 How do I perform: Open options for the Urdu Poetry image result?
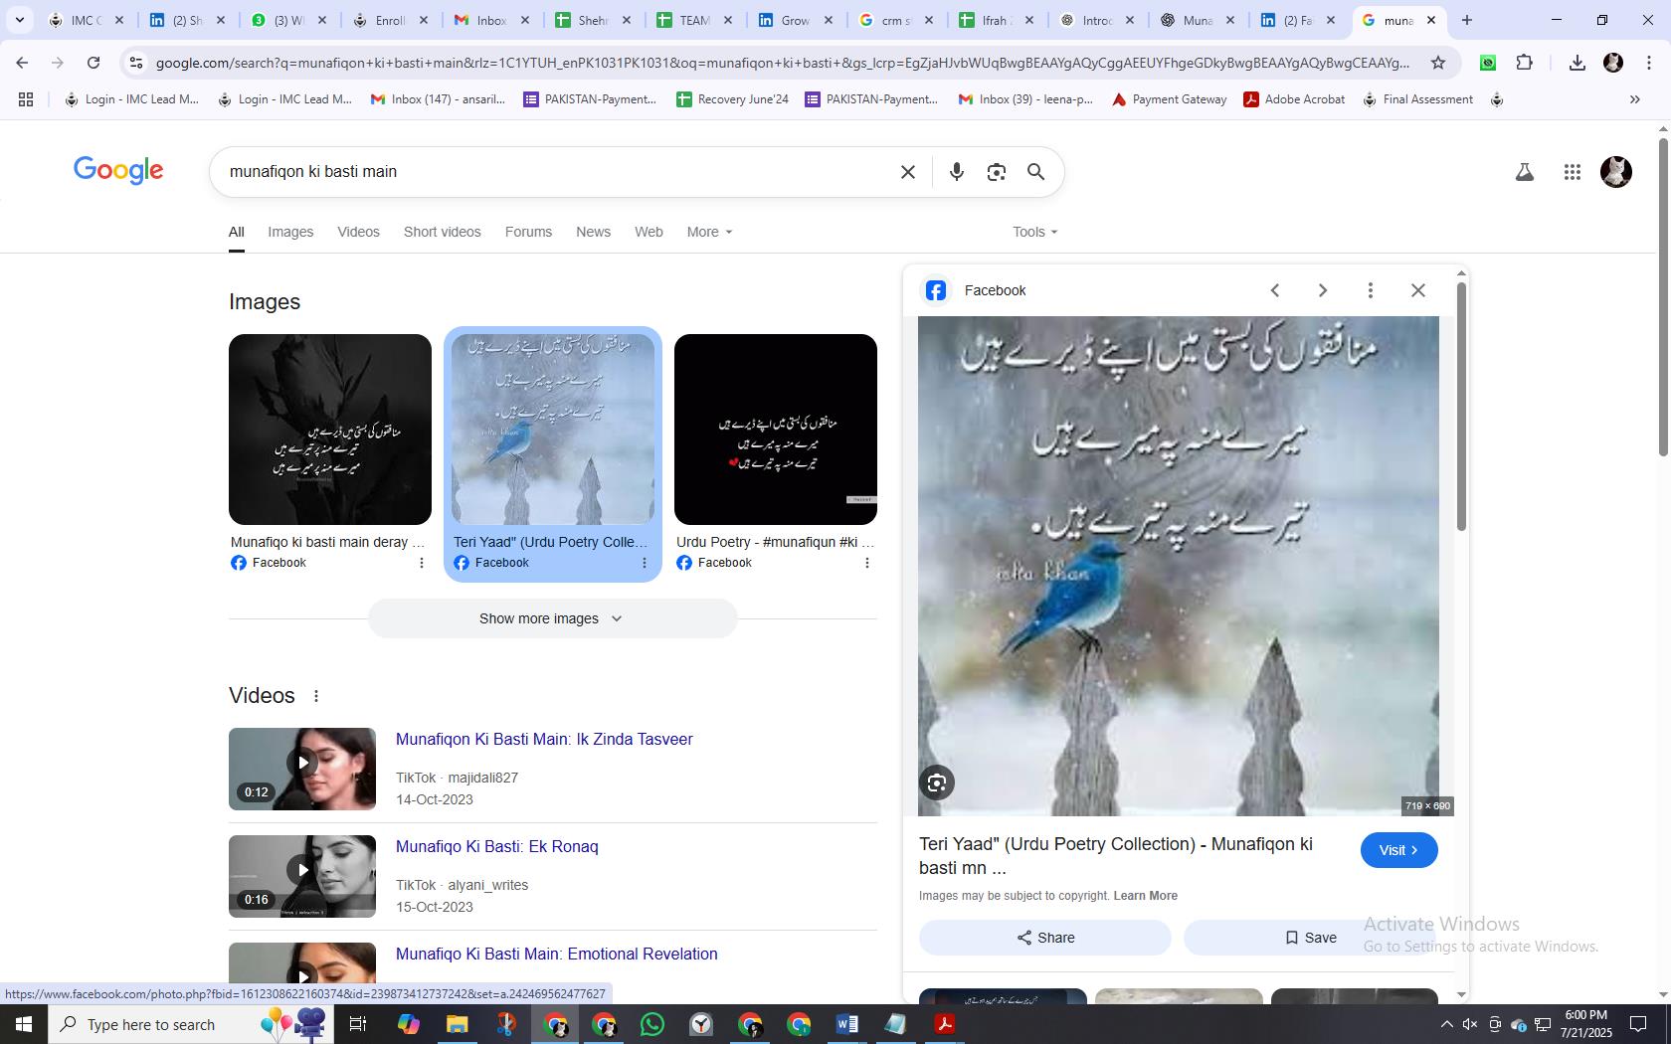click(x=866, y=563)
